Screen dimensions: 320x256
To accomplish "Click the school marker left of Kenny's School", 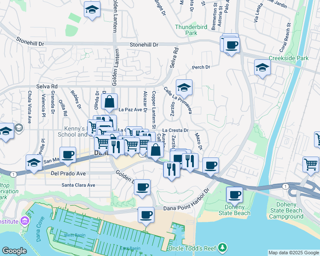I will 6,131.
